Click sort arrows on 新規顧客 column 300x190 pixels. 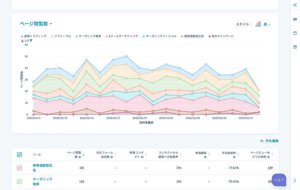tap(209, 155)
